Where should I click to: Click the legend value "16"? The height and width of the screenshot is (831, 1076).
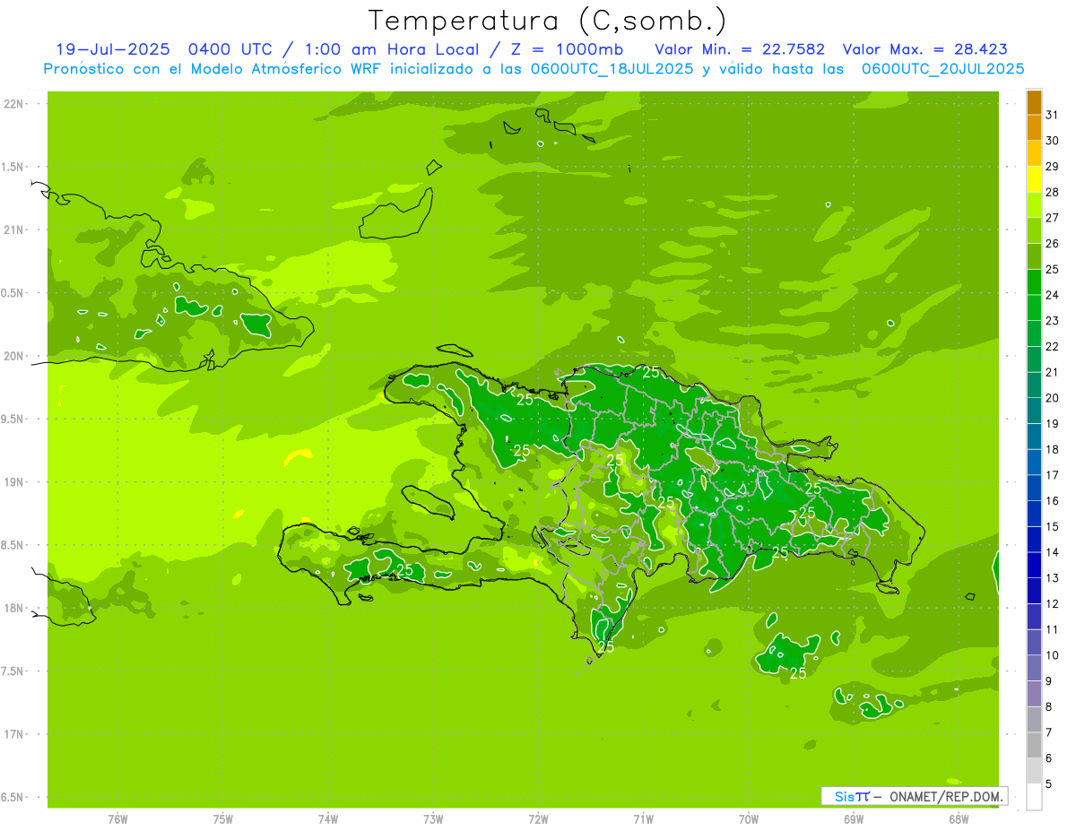click(1052, 500)
